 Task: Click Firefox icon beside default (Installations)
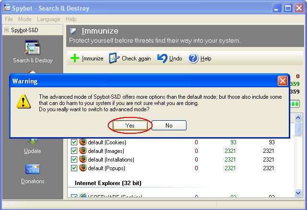tap(83, 159)
